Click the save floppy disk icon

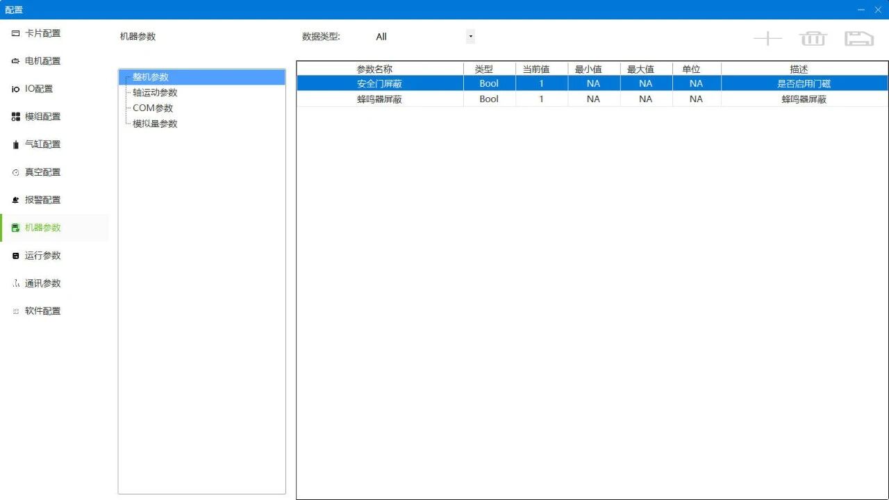click(x=859, y=38)
